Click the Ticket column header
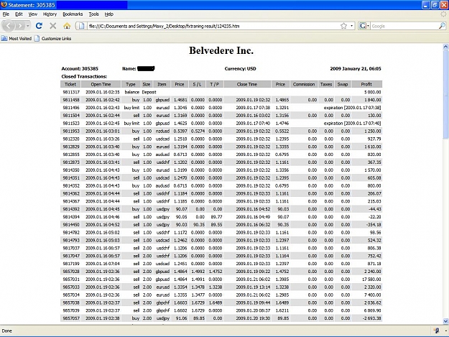Image resolution: width=449 pixels, height=337 pixels. [x=70, y=84]
